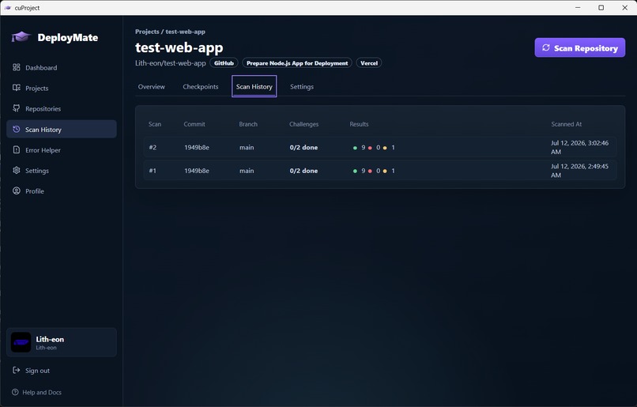Click red failed dot in scan #1 row
Viewport: 637px width, 407px height.
370,171
